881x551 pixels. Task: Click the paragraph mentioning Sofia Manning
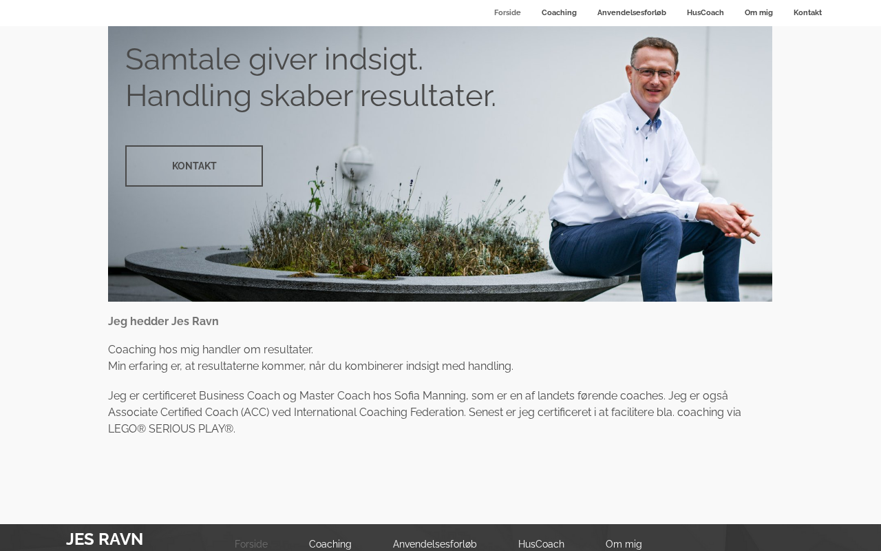point(425,413)
